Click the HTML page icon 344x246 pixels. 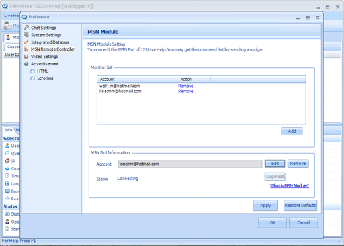[33, 71]
